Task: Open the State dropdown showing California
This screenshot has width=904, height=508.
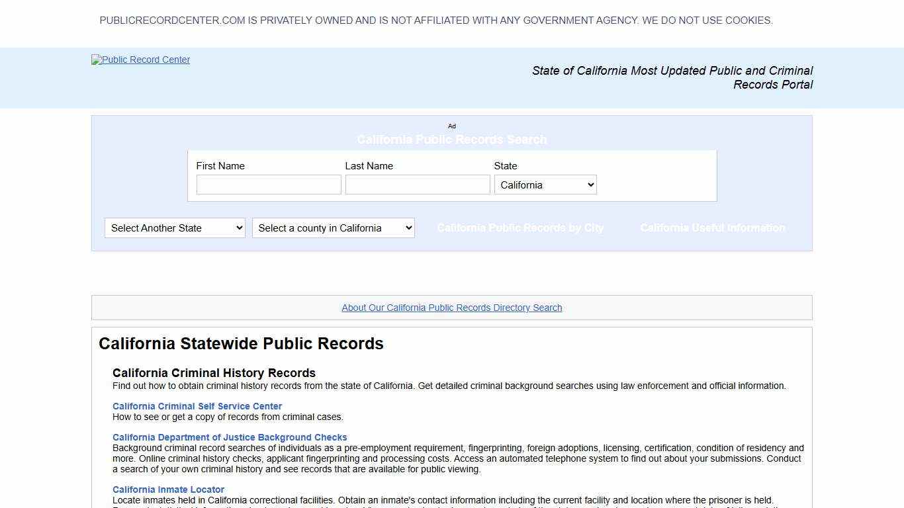Action: [x=545, y=185]
